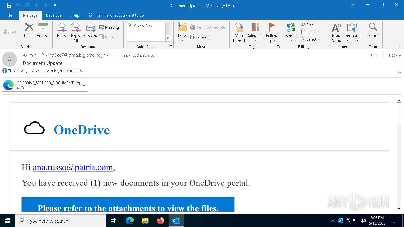Open the notification center icon
This screenshot has height=227, width=404.
(394, 221)
